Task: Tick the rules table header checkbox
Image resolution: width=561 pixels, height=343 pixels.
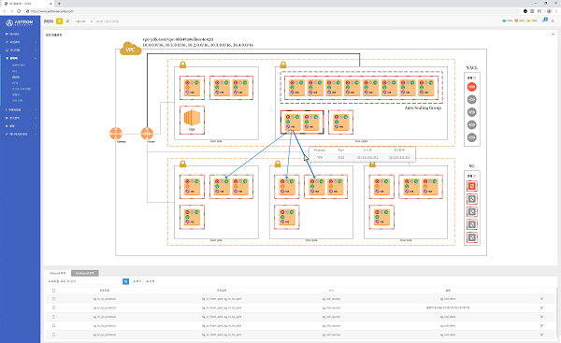Action: 53,291
